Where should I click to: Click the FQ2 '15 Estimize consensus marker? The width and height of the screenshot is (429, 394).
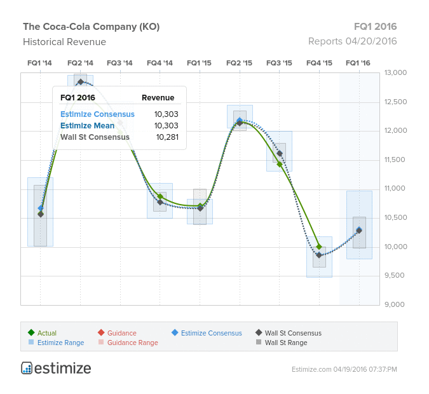pyautogui.click(x=240, y=120)
